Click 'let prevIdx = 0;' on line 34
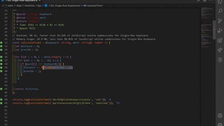The width and height of the screenshot is (224, 126). click(x=27, y=50)
